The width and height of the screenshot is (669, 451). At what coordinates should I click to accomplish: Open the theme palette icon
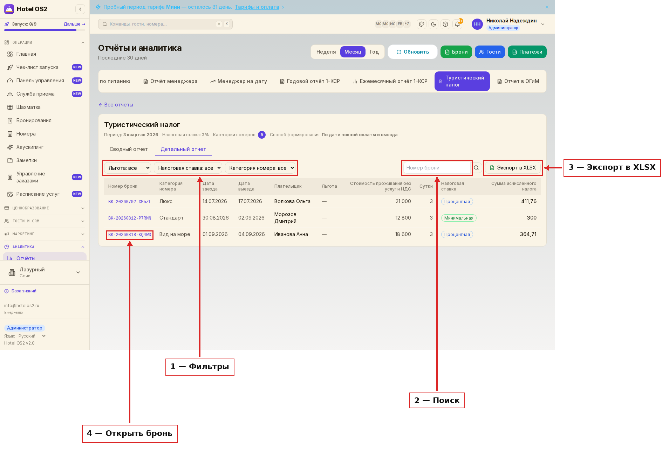[422, 24]
